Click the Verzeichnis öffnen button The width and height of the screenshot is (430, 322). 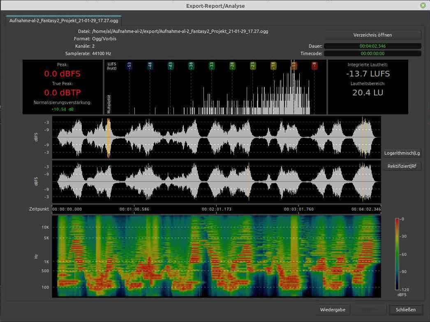[372, 35]
